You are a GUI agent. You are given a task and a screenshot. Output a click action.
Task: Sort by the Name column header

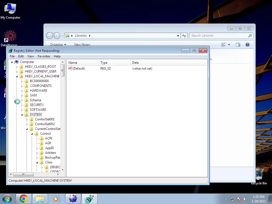(x=83, y=63)
